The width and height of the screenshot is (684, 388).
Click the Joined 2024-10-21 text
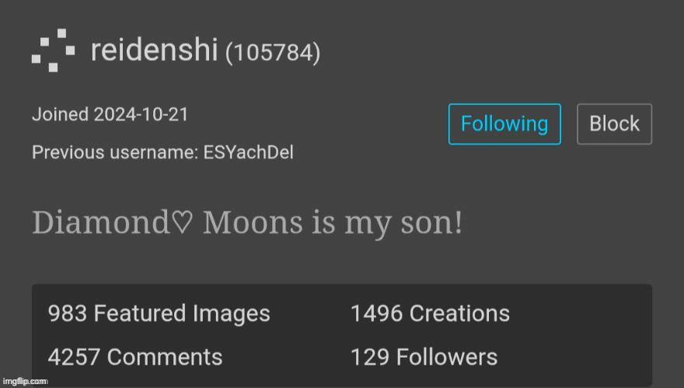tap(110, 114)
